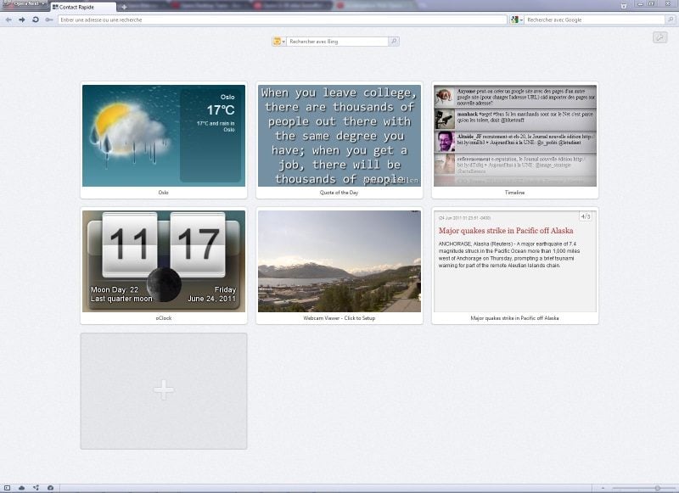Click the Bing search magnifier button
679x493 pixels.
click(x=393, y=41)
